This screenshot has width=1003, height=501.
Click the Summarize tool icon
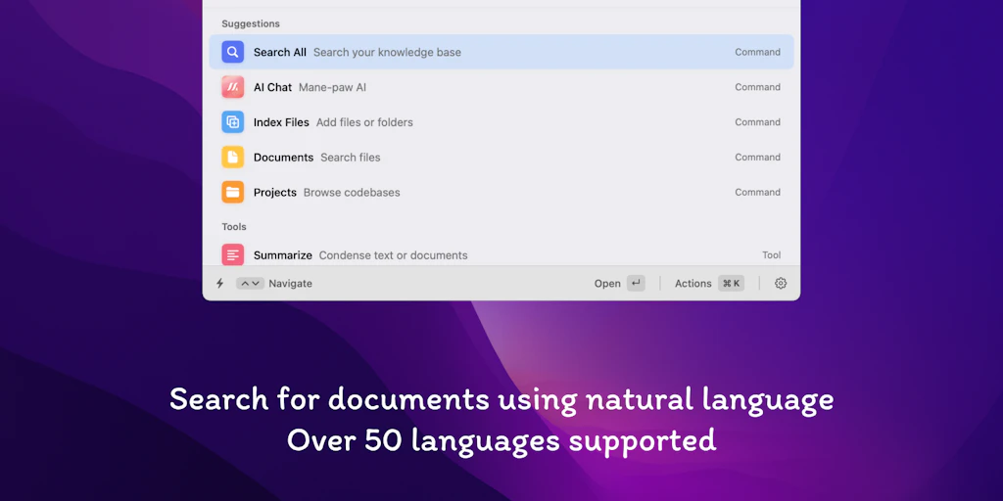coord(233,255)
